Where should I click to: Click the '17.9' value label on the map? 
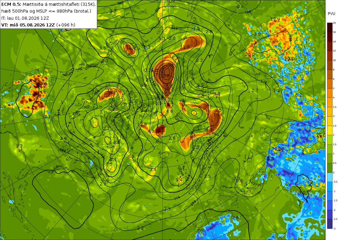click(x=275, y=19)
